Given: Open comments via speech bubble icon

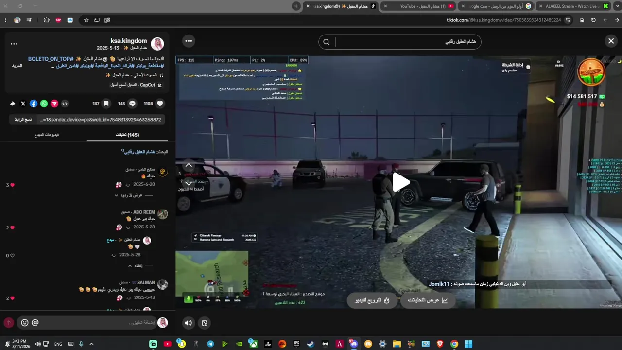Looking at the screenshot, I should coord(132,104).
